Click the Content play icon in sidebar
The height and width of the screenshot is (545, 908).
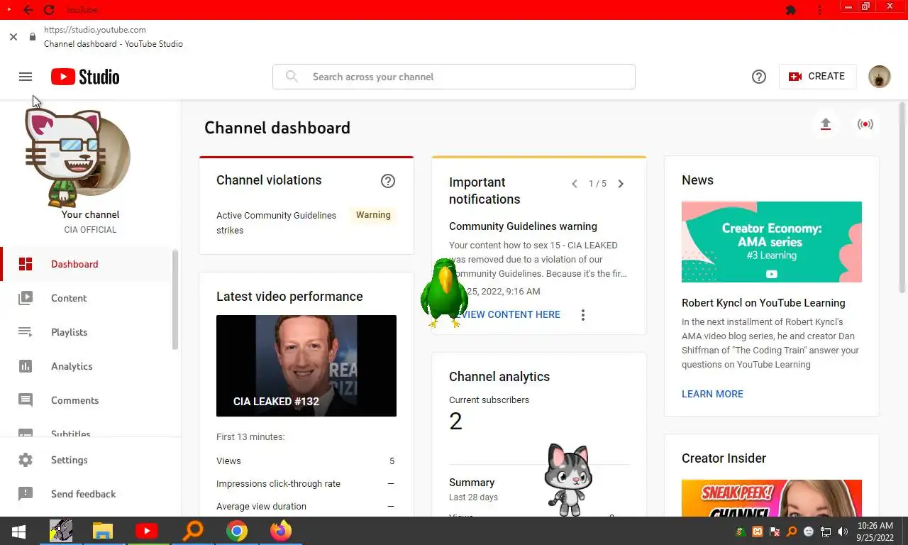pyautogui.click(x=26, y=298)
